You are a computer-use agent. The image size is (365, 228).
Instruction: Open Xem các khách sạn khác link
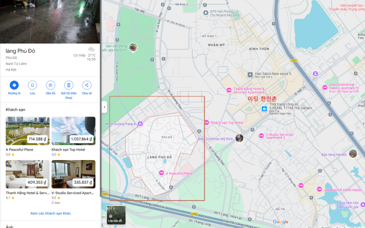tap(51, 213)
